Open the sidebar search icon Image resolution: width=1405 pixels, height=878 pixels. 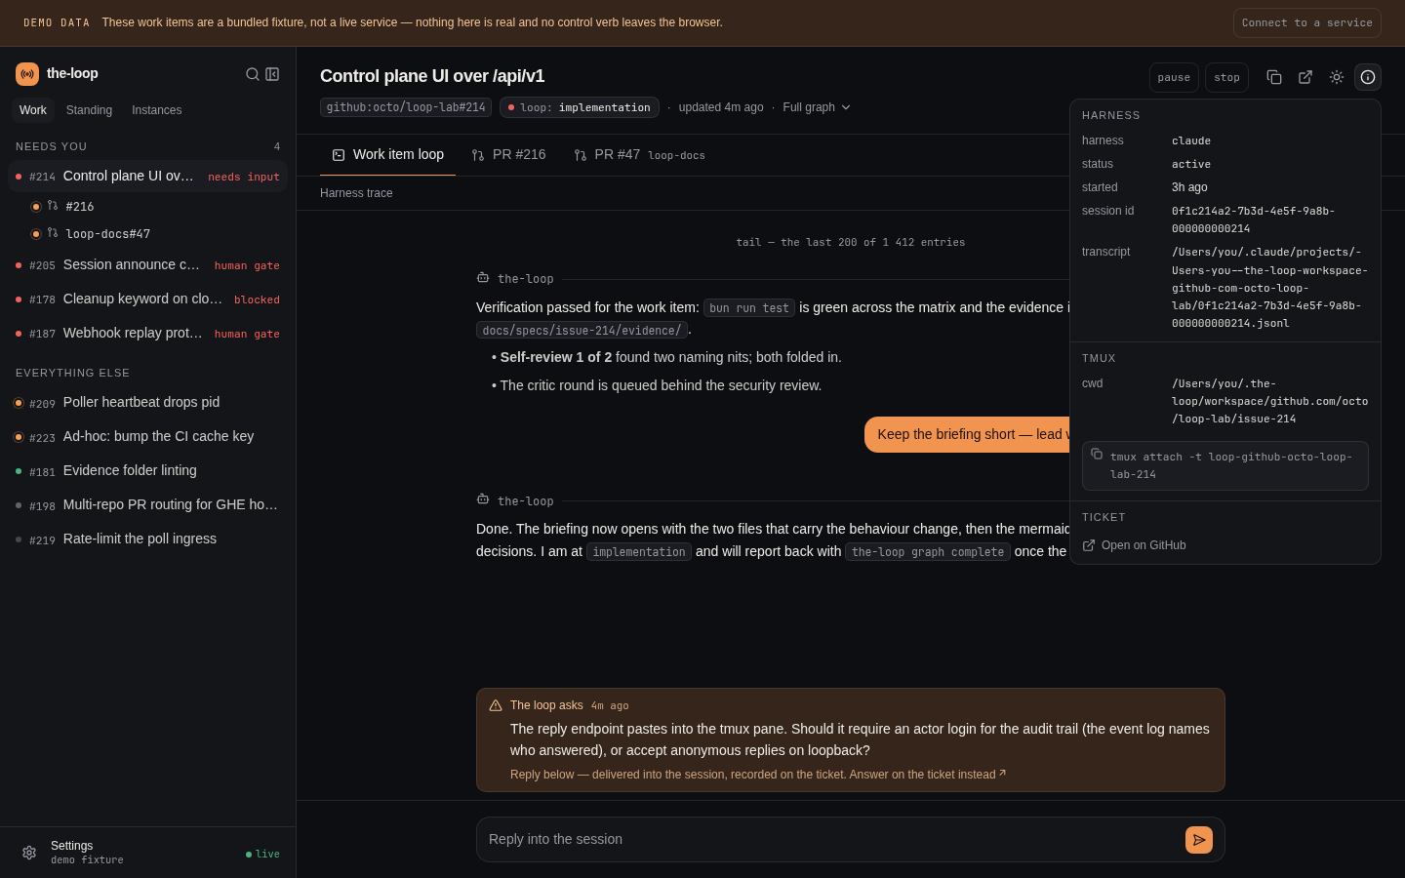[x=253, y=74]
